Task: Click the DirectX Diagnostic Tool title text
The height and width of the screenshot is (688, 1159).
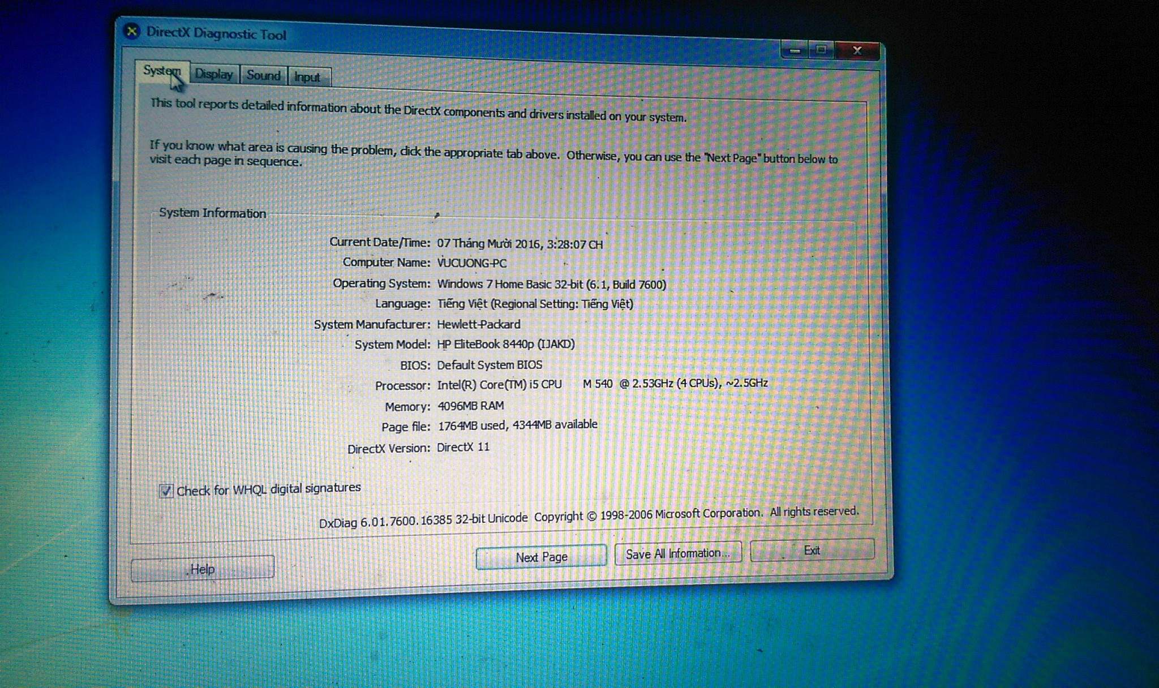Action: pos(216,33)
